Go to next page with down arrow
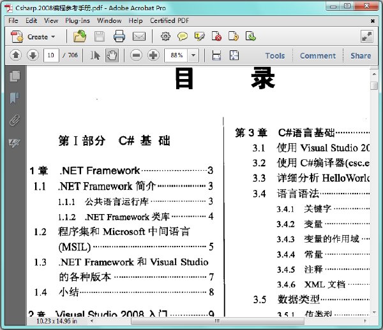 pyautogui.click(x=33, y=55)
